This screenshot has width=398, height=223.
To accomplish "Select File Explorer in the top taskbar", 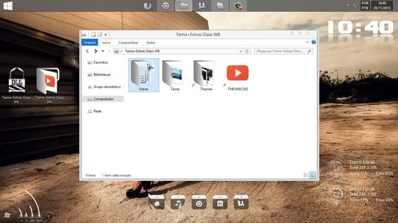I will (x=184, y=6).
